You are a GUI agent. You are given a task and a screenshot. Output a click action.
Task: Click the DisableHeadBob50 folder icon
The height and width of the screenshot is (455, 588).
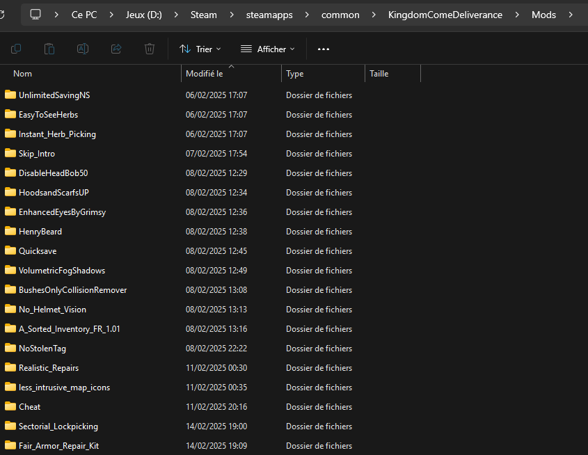point(10,173)
